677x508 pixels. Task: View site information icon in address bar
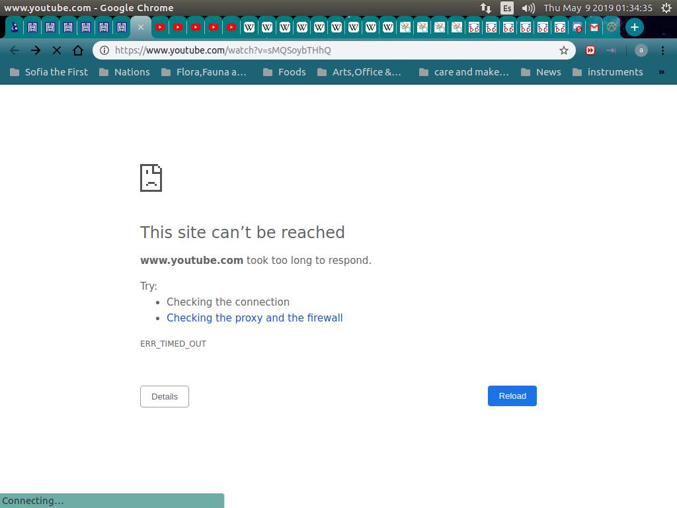(104, 50)
